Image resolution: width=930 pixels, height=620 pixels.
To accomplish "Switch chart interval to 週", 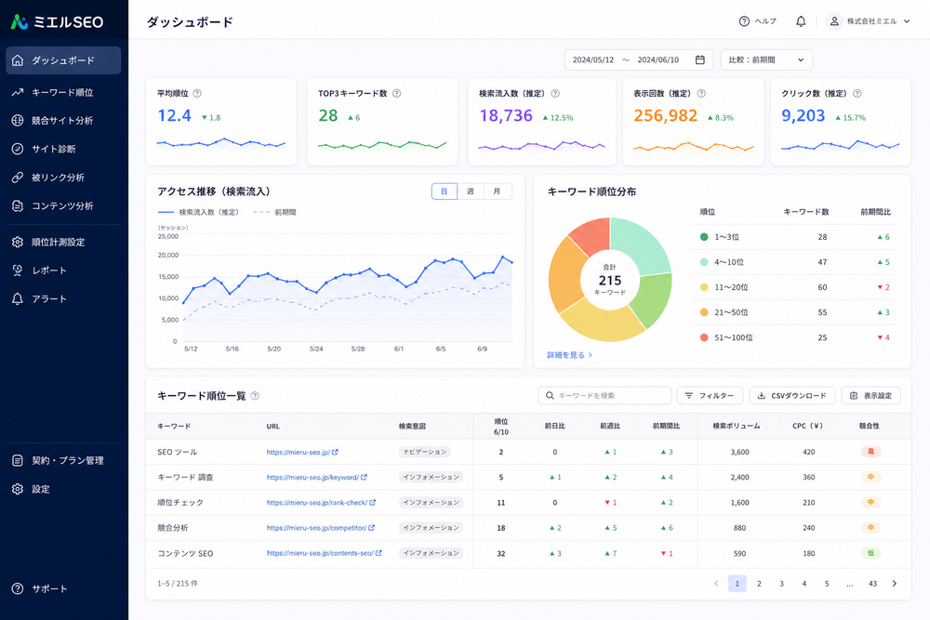I will click(x=471, y=191).
